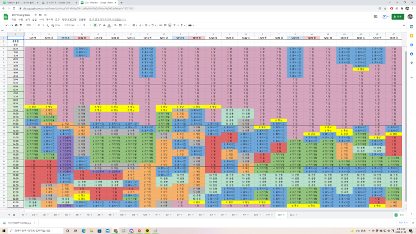Click the undo icon in the toolbar
416x234 pixels.
coord(7,25)
